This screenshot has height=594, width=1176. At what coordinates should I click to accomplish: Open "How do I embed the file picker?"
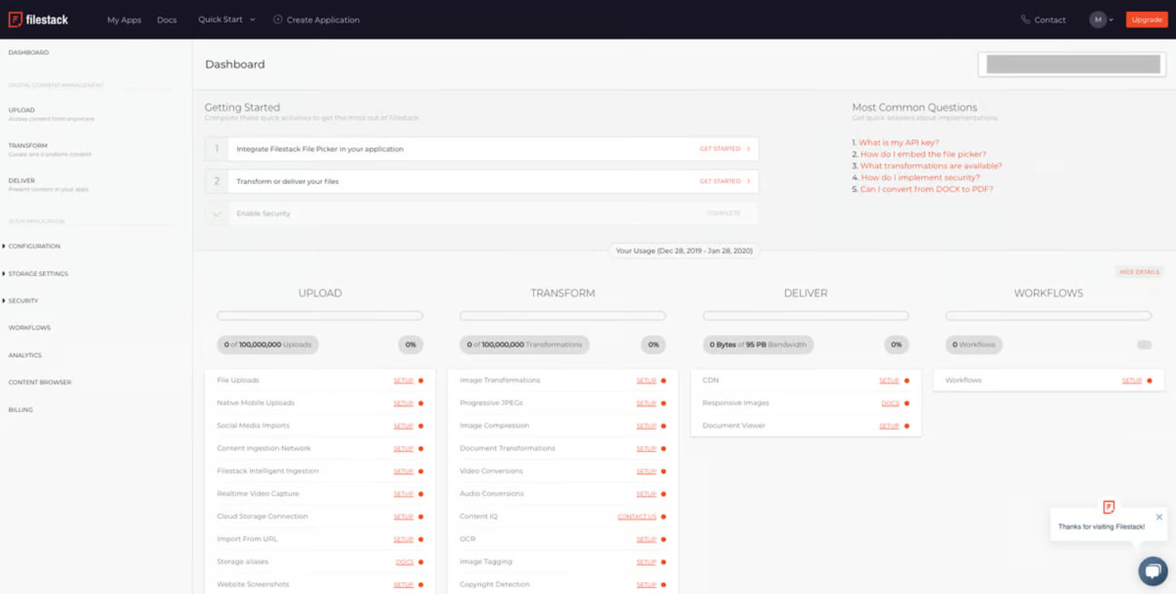click(923, 154)
